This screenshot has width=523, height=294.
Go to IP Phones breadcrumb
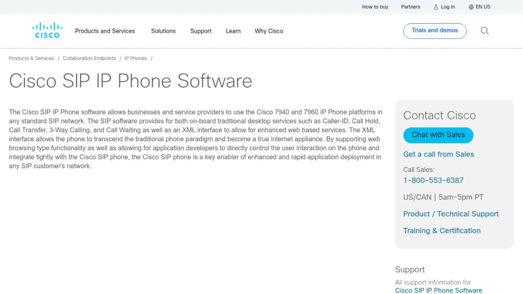point(136,58)
